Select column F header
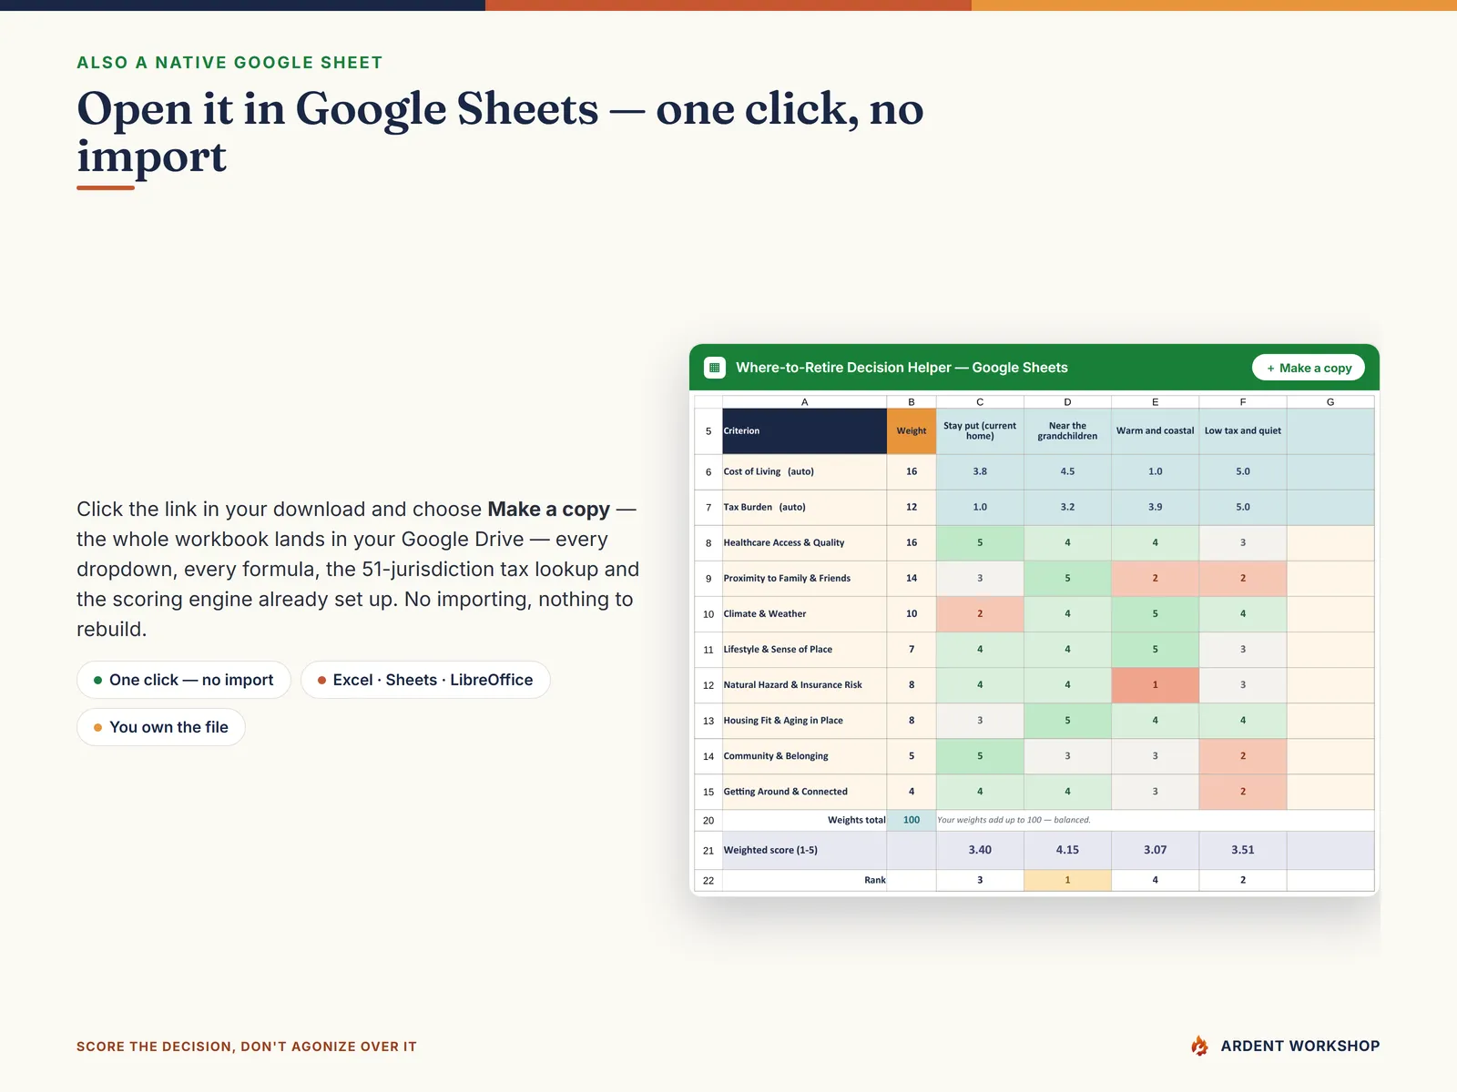Screen dimensions: 1457x1092 tap(1243, 402)
